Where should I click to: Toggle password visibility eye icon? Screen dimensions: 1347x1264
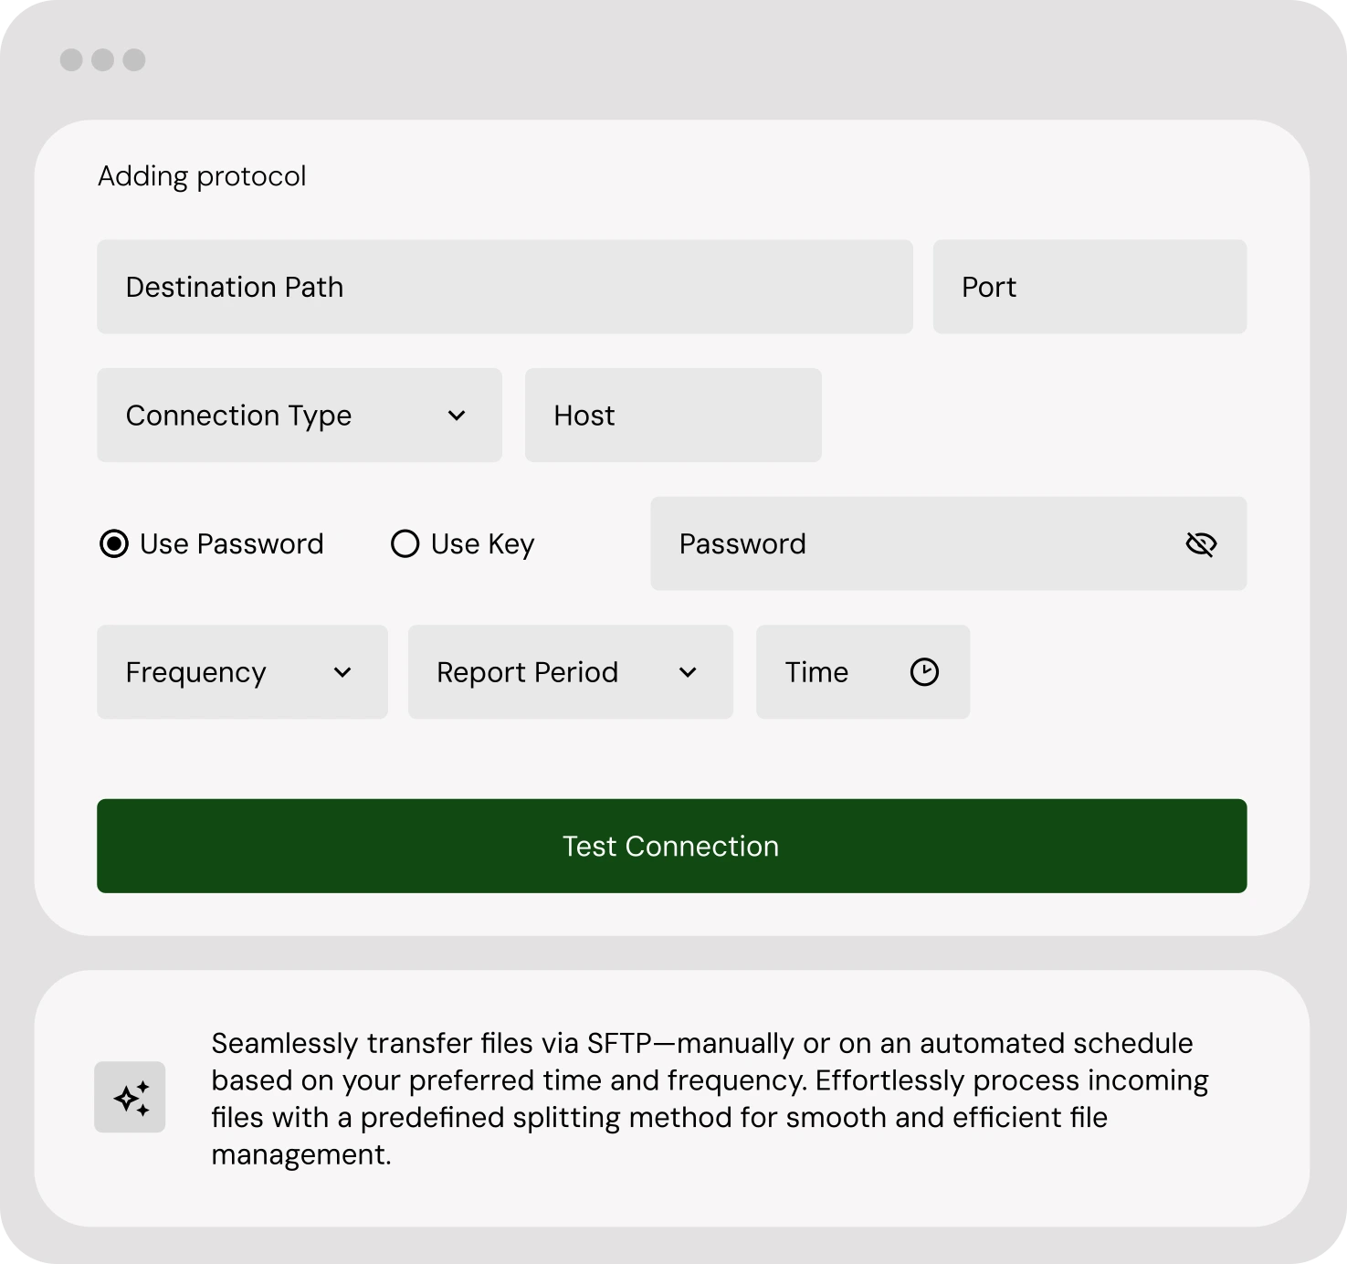coord(1201,544)
